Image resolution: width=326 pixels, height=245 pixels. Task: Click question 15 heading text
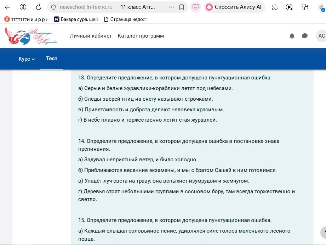pyautogui.click(x=175, y=220)
